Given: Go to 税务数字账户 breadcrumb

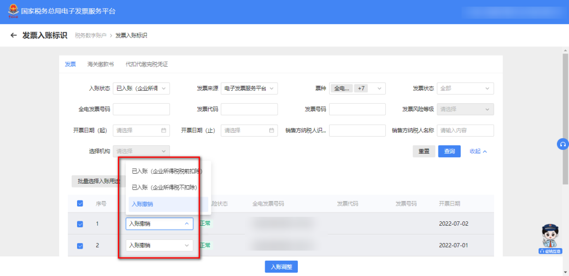Looking at the screenshot, I should tap(91, 36).
